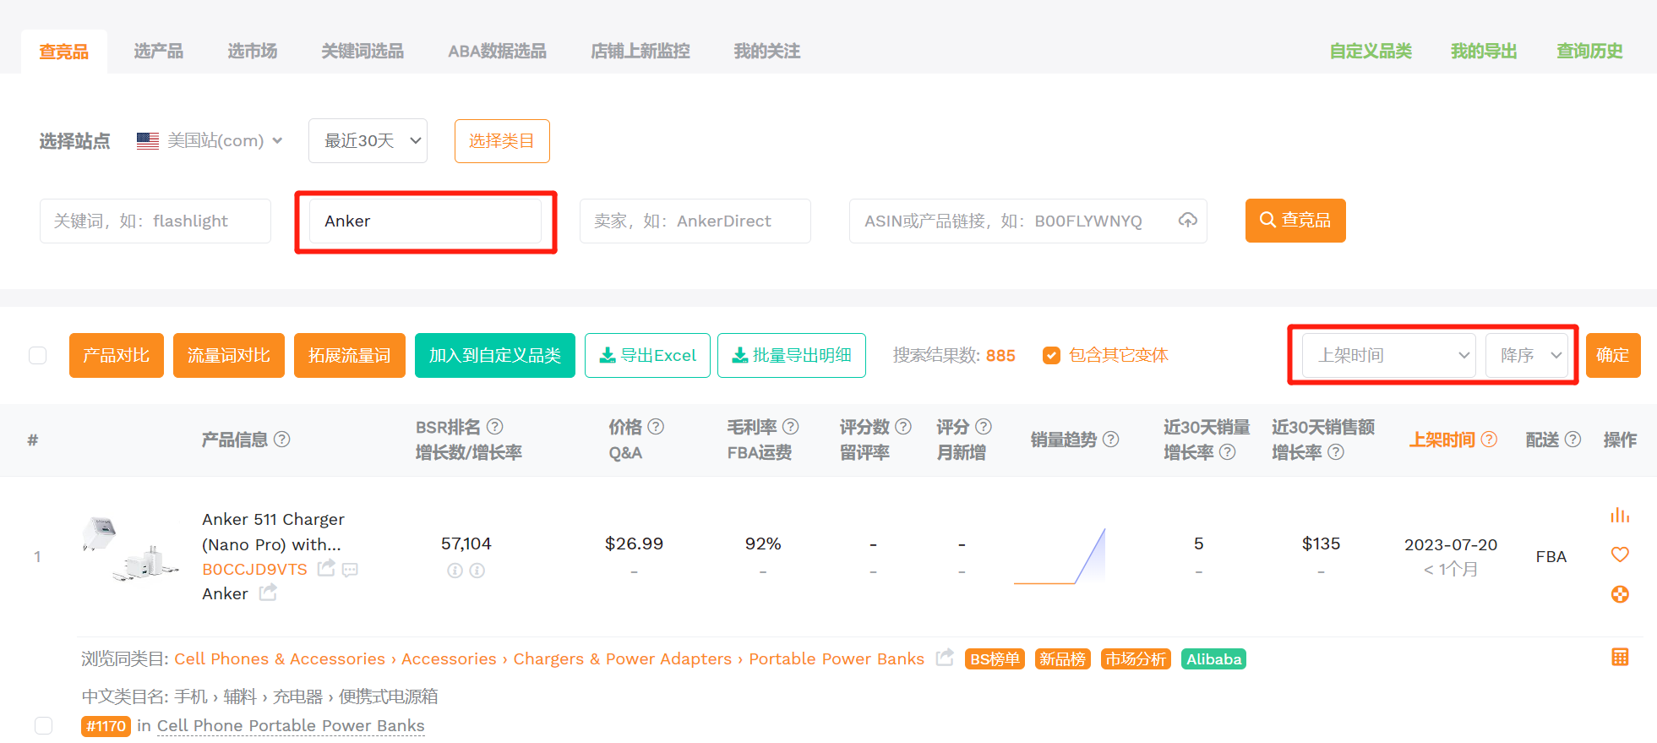This screenshot has height=743, width=1657.
Task: Click help icon beside 上架时间 header
Action: (1489, 439)
